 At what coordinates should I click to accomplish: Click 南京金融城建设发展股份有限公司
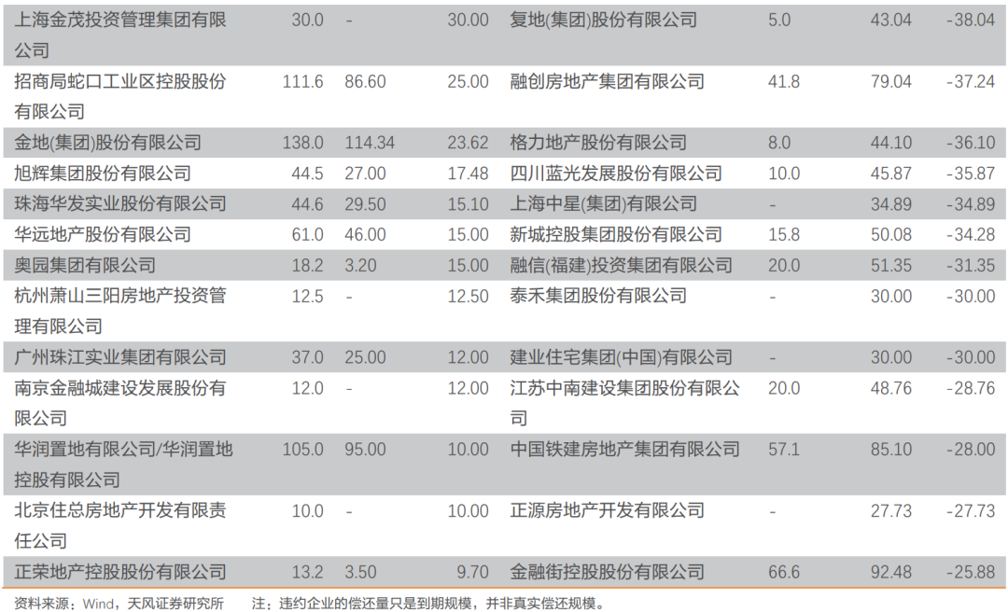click(x=120, y=403)
